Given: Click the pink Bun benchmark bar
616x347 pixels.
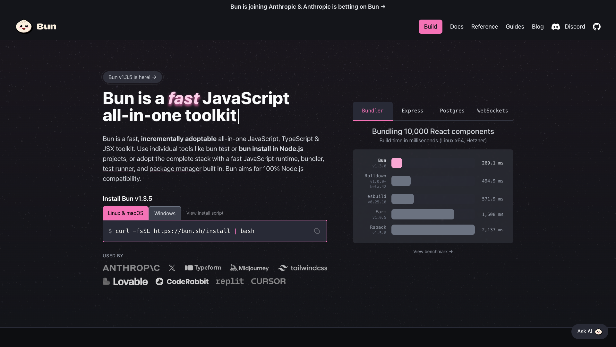Looking at the screenshot, I should pyautogui.click(x=397, y=163).
